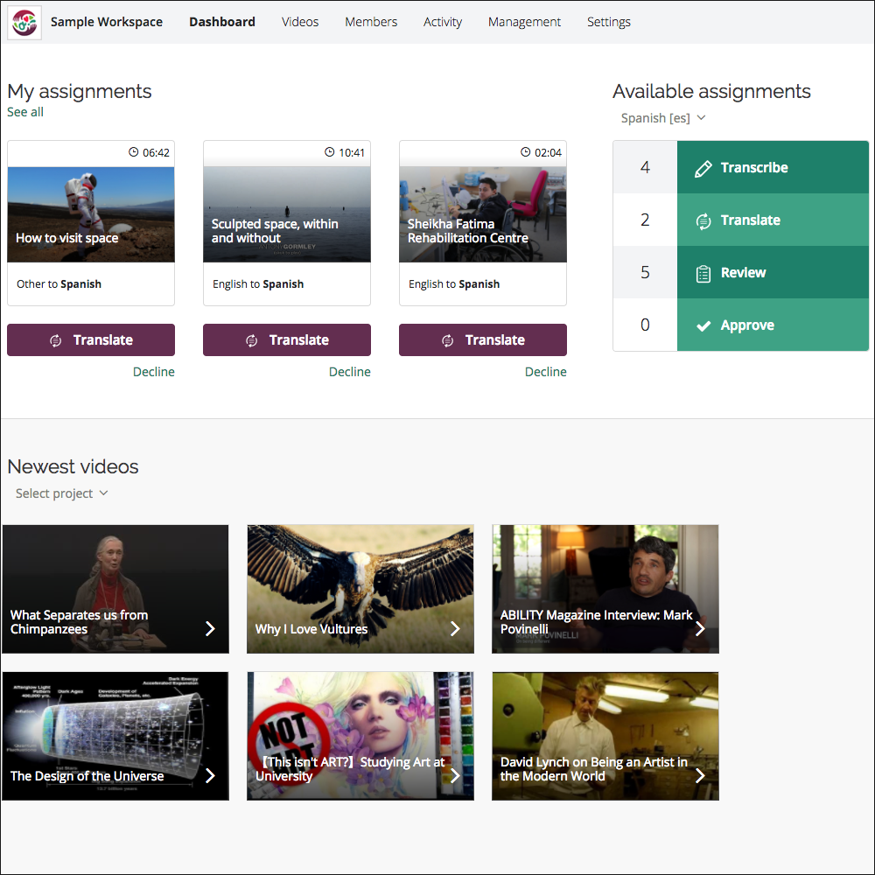Open the Settings page
This screenshot has height=875, width=875.
(609, 22)
